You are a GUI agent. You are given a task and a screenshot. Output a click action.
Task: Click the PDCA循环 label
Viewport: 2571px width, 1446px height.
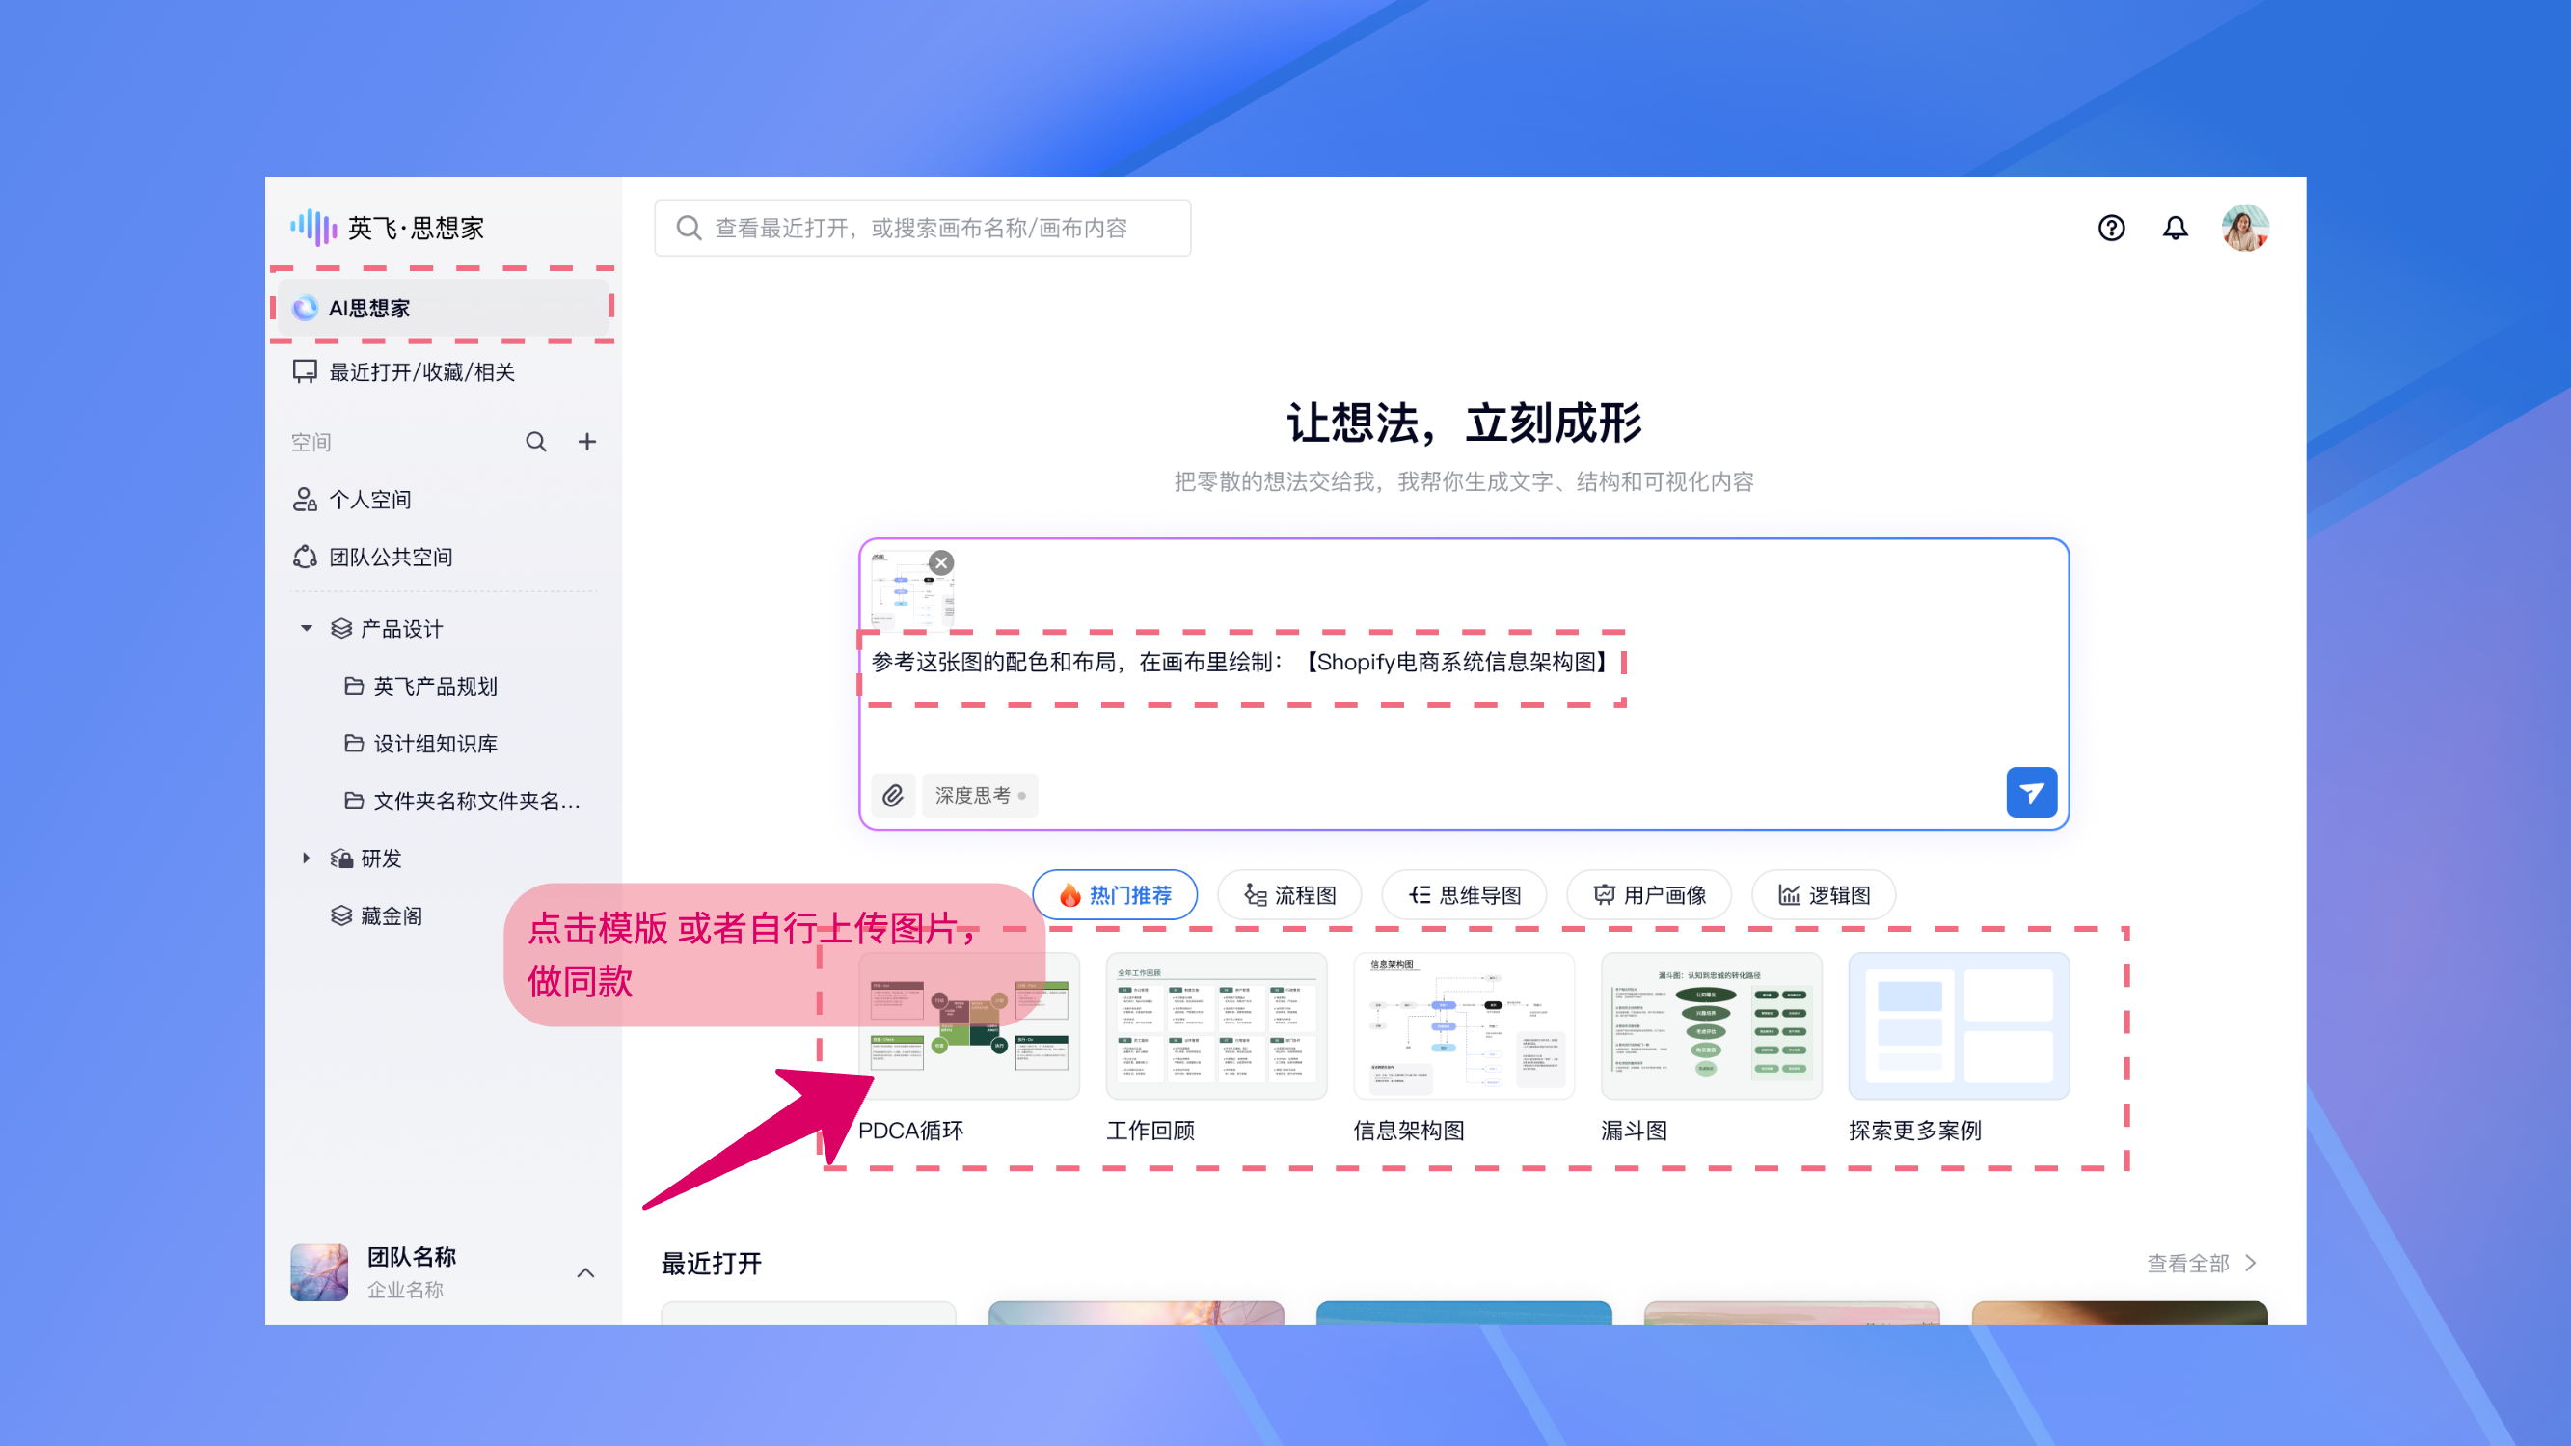click(910, 1131)
